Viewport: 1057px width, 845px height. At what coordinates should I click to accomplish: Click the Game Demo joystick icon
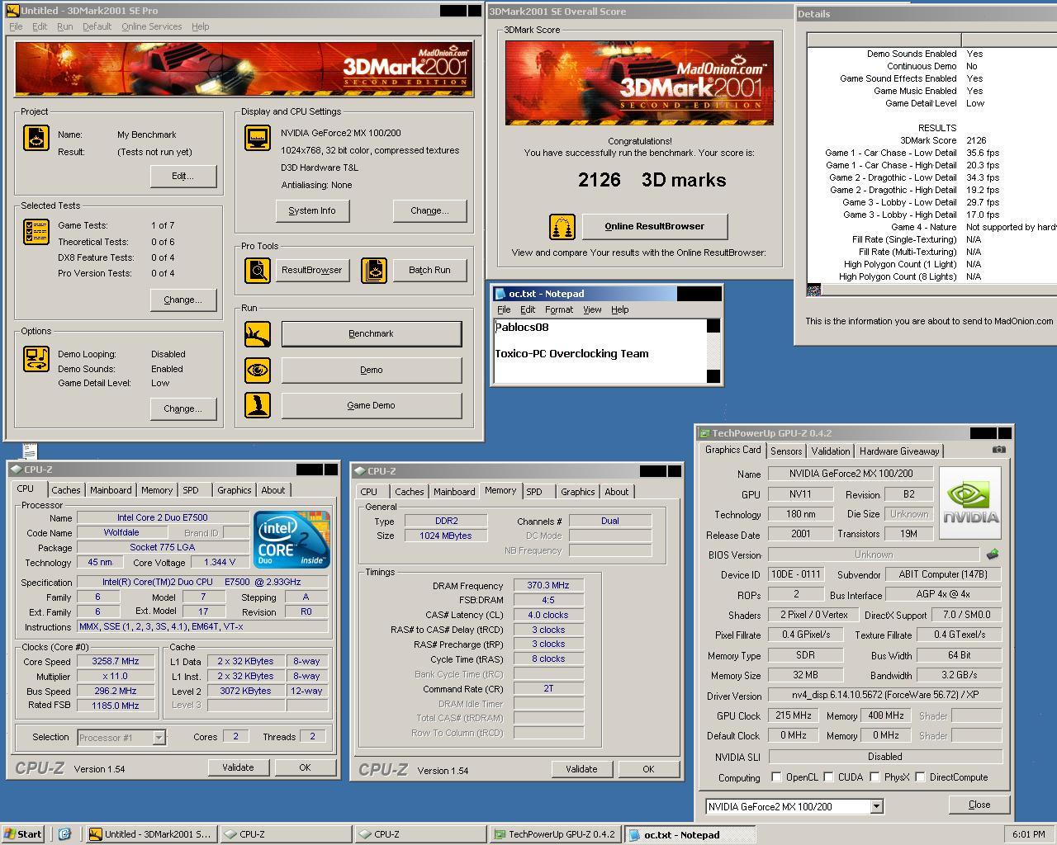click(x=258, y=405)
